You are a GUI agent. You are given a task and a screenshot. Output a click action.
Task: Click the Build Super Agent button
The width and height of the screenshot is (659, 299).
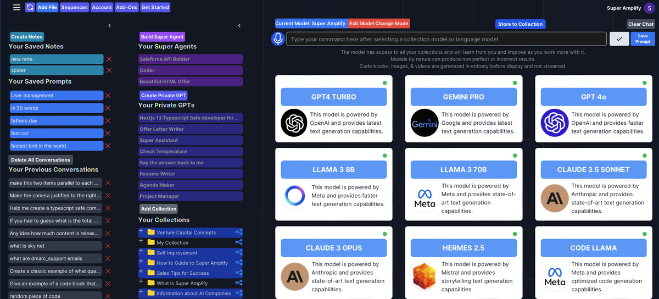click(162, 37)
